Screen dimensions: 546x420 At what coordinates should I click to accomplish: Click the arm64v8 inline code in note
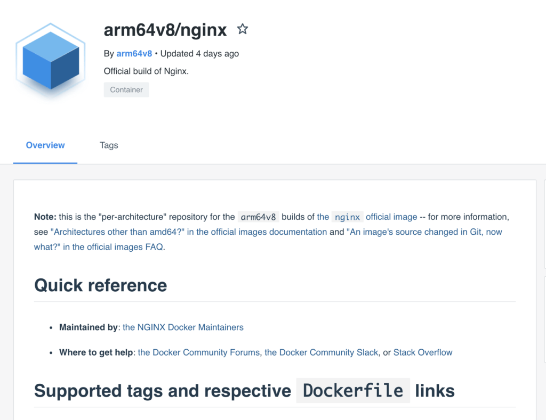[258, 217]
